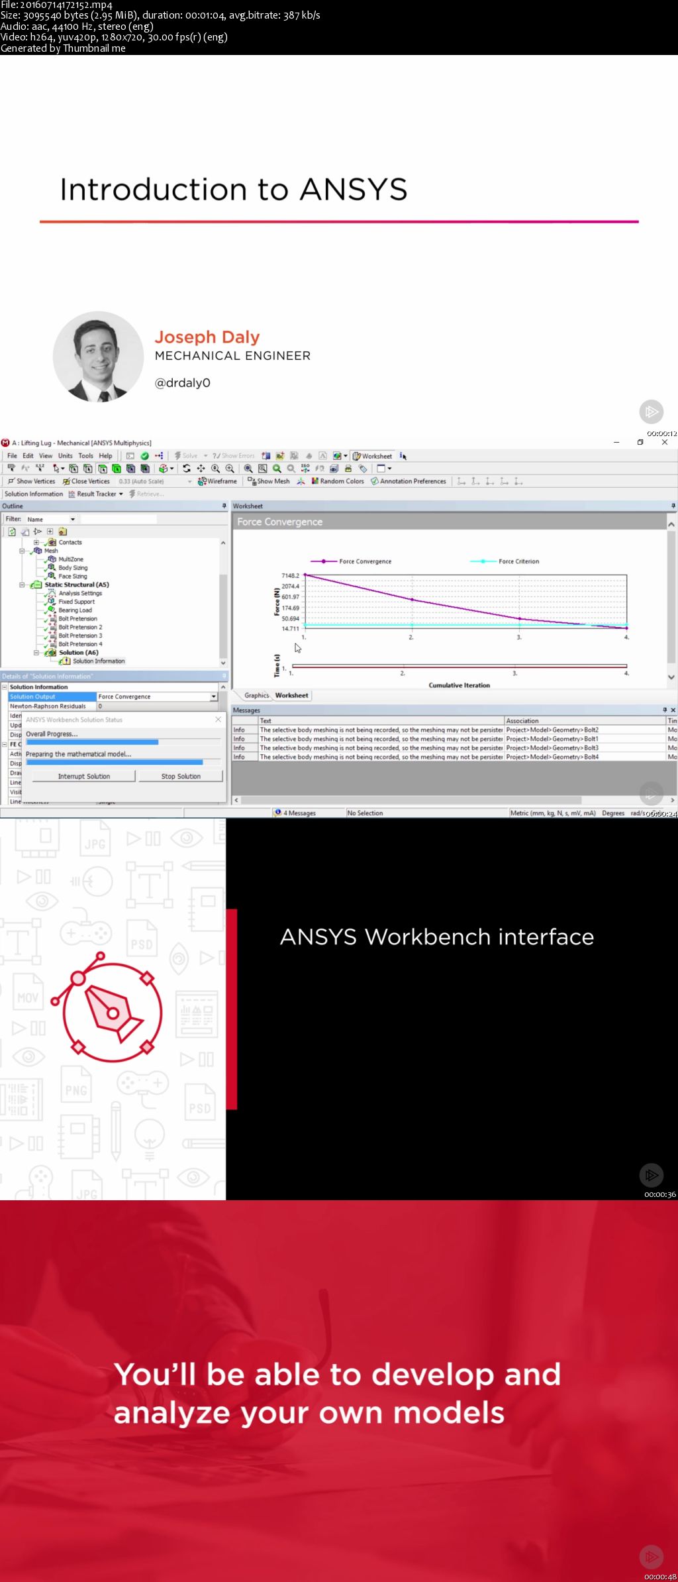Collapse the Solution (A6) node

click(36, 653)
